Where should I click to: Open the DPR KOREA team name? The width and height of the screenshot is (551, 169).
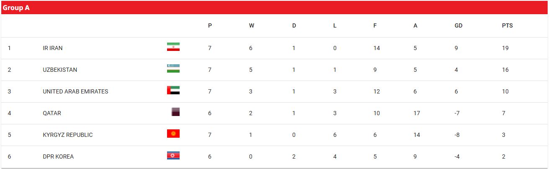coord(58,156)
